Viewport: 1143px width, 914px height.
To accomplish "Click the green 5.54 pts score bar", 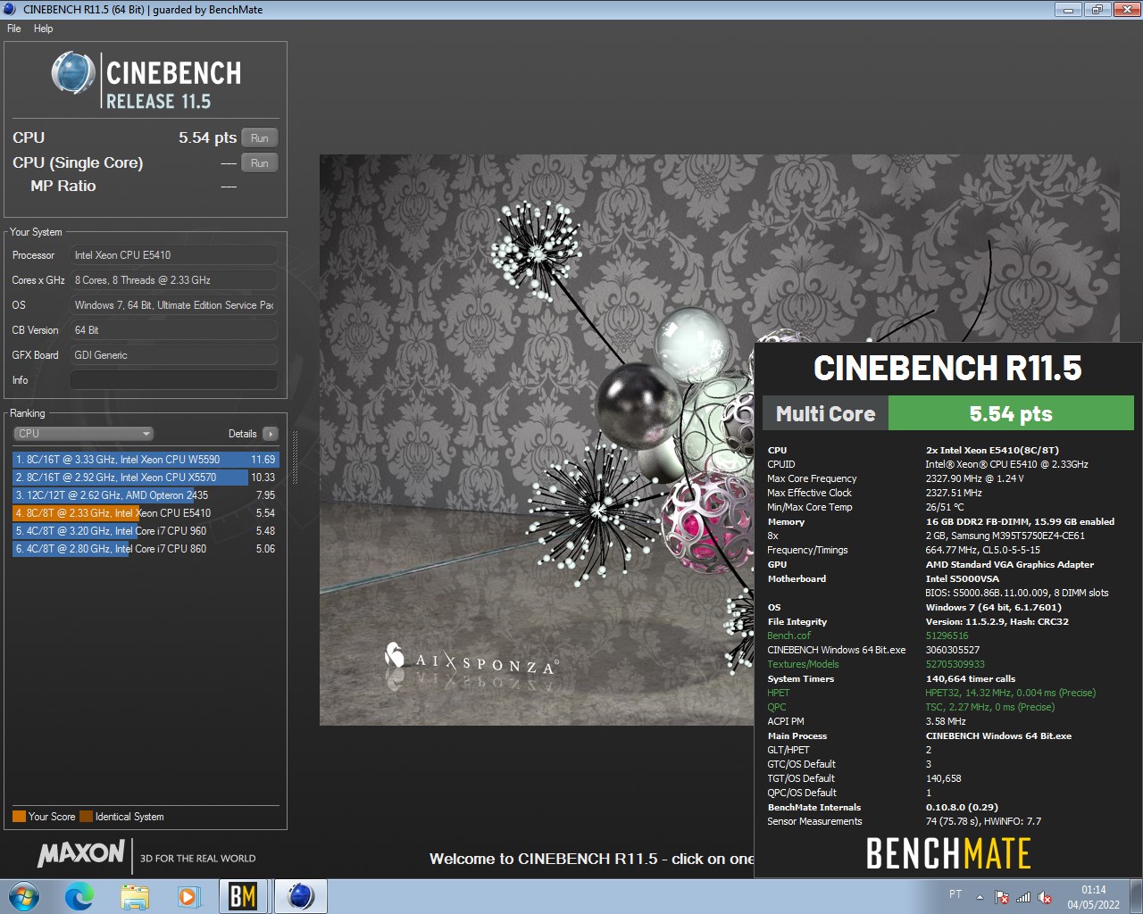I will click(1011, 414).
